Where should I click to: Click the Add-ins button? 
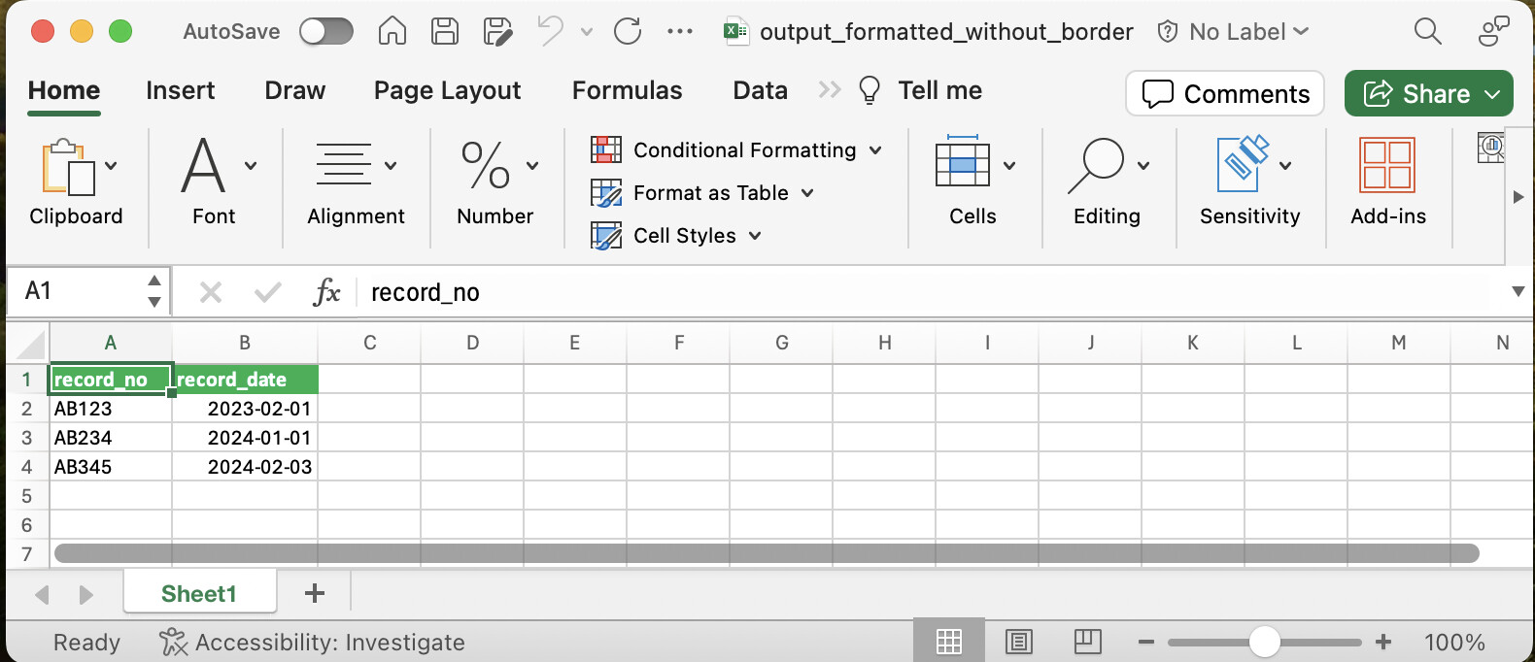[x=1388, y=182]
